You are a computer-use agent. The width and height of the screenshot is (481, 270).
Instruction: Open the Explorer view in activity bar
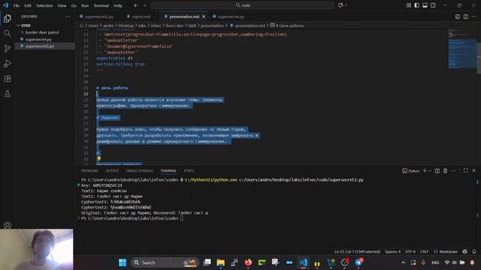(x=8, y=18)
